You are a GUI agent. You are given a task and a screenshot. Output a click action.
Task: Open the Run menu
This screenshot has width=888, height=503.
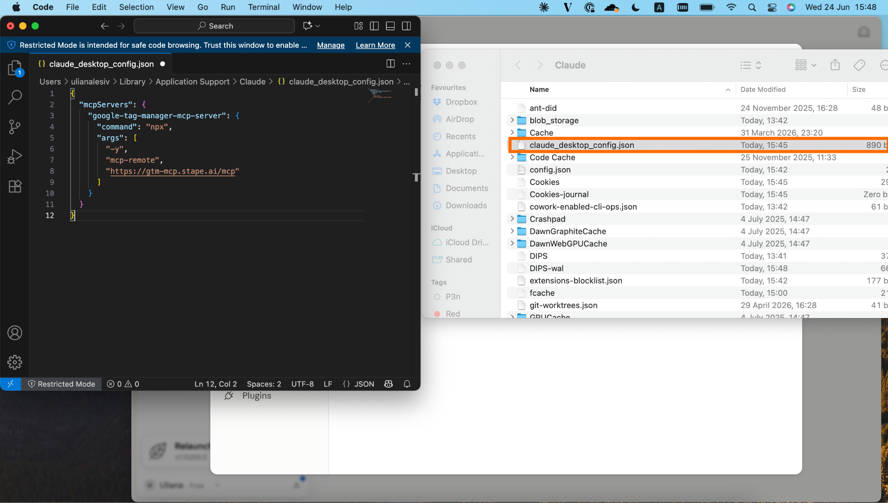(x=228, y=7)
